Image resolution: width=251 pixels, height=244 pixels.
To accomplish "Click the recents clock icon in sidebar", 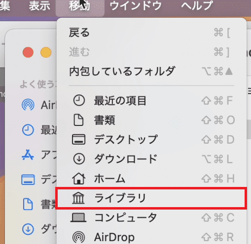I will 28,130.
